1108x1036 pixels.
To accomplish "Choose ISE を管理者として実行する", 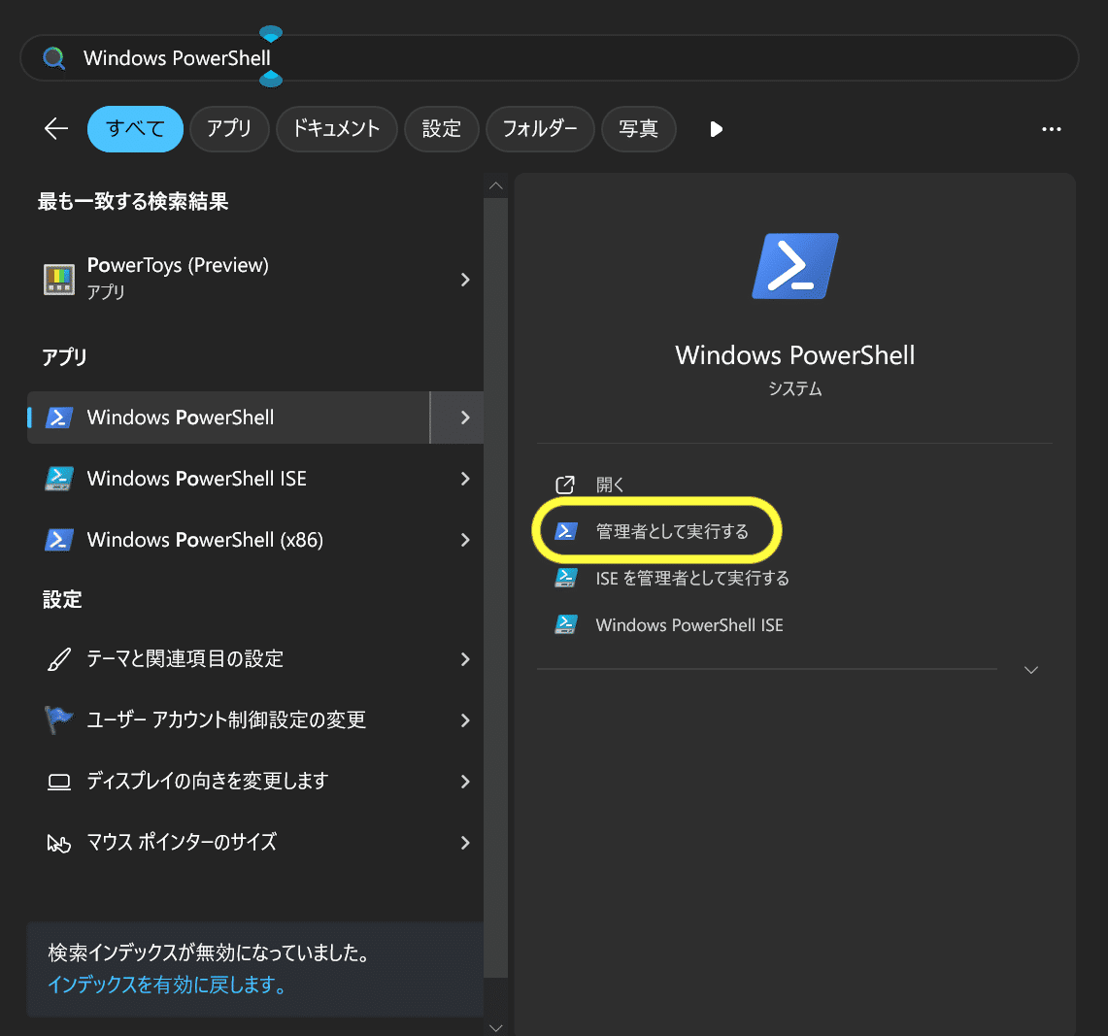I will click(x=692, y=578).
